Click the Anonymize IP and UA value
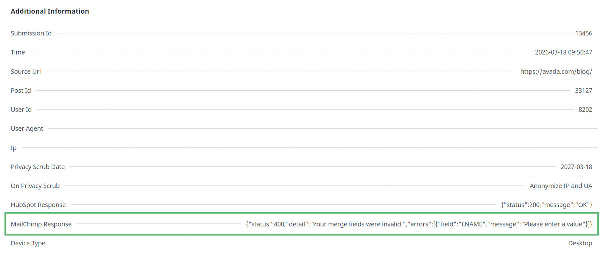This screenshot has width=602, height=258. 561,186
